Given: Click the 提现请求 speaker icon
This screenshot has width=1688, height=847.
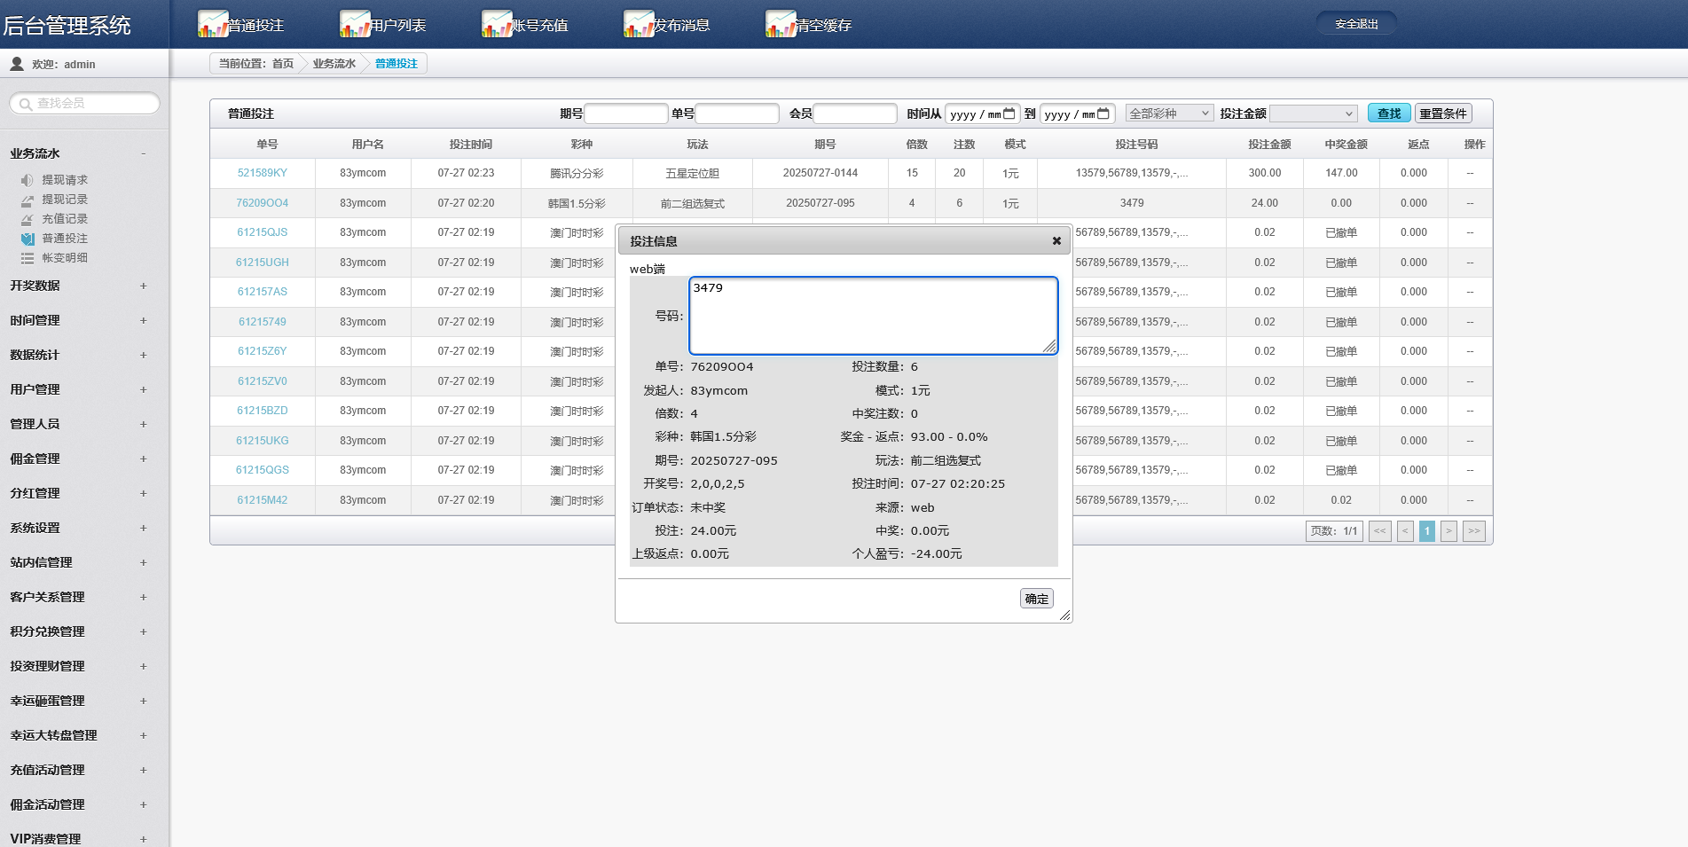Looking at the screenshot, I should 27,180.
